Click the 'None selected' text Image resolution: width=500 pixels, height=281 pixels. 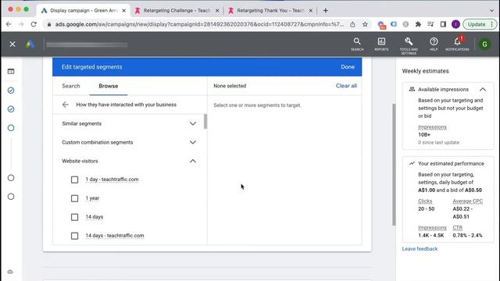(230, 86)
